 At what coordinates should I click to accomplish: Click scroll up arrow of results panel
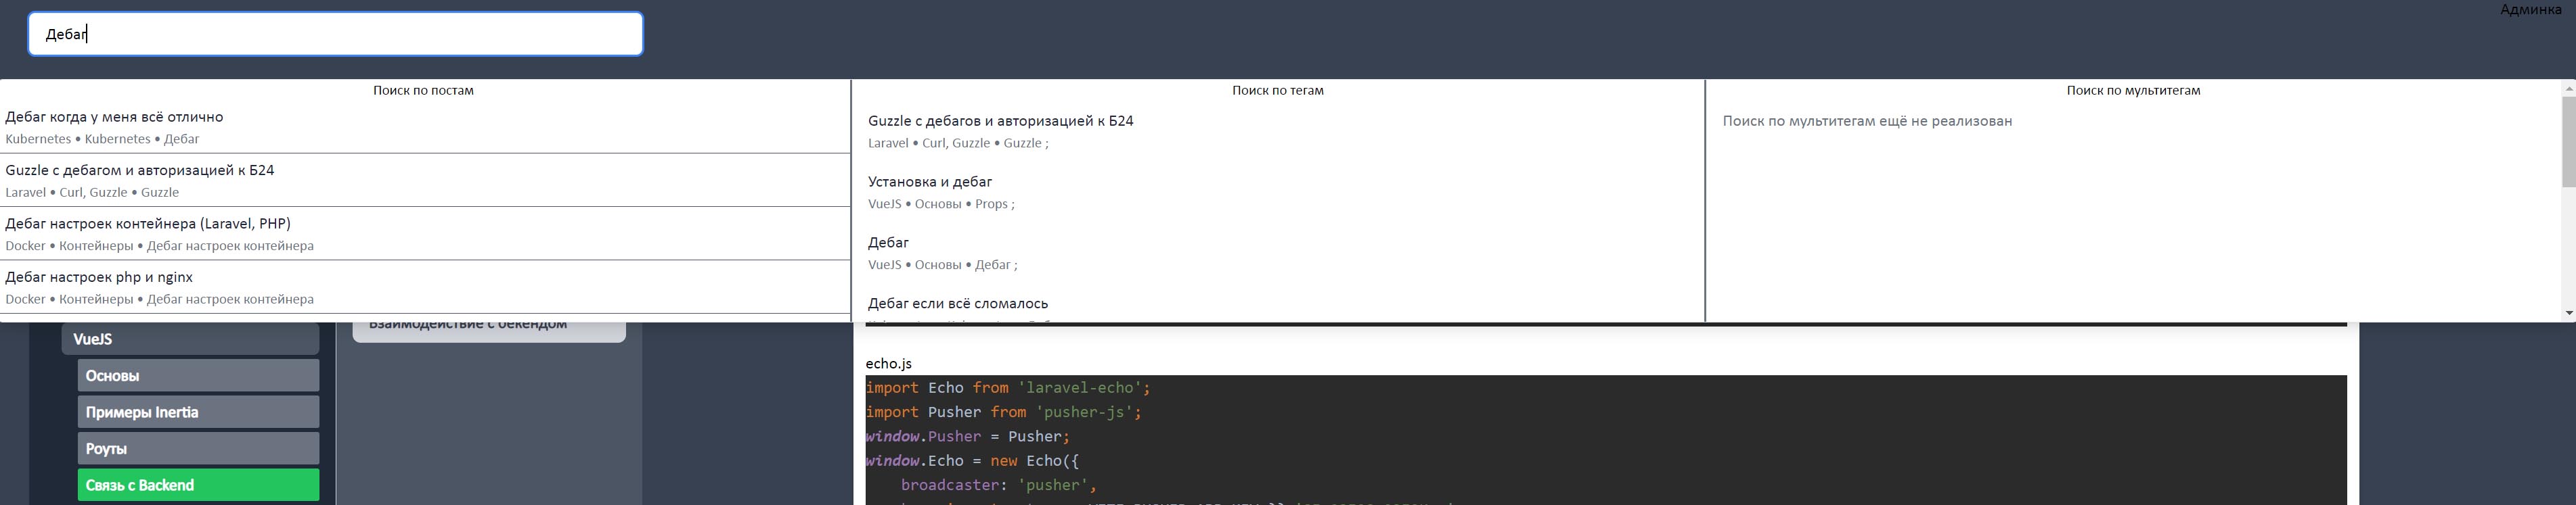pyautogui.click(x=2569, y=89)
